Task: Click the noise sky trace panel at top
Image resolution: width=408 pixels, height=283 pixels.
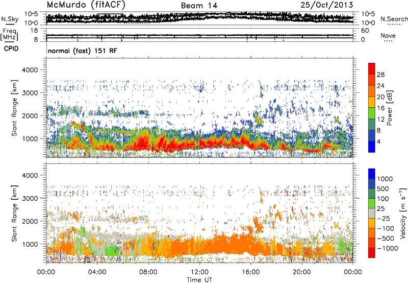Action: (x=200, y=18)
